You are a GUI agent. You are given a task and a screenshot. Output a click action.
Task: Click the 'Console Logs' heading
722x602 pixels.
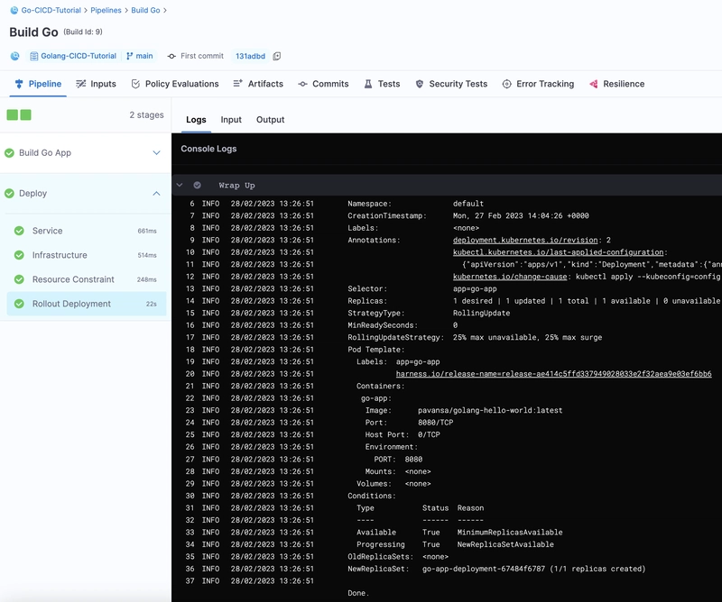(208, 149)
